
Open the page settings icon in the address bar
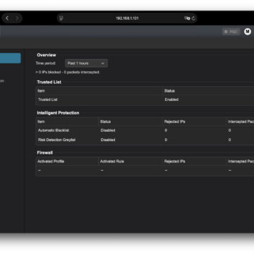coord(61,18)
